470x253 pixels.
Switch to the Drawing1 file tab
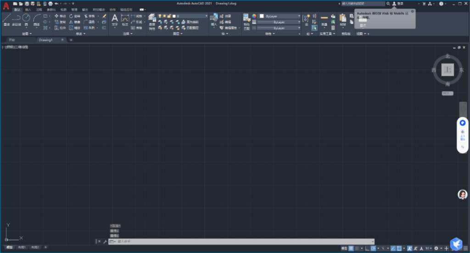[45, 40]
